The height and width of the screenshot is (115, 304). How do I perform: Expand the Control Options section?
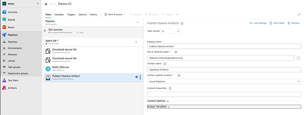pos(158,101)
